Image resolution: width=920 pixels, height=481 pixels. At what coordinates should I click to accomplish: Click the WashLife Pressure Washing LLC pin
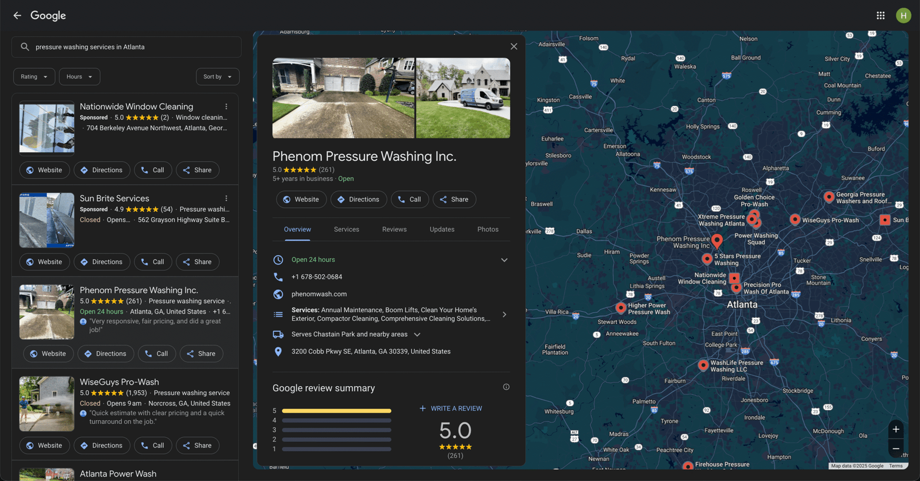703,365
